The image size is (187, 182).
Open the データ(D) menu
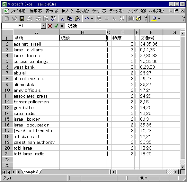point(116,11)
